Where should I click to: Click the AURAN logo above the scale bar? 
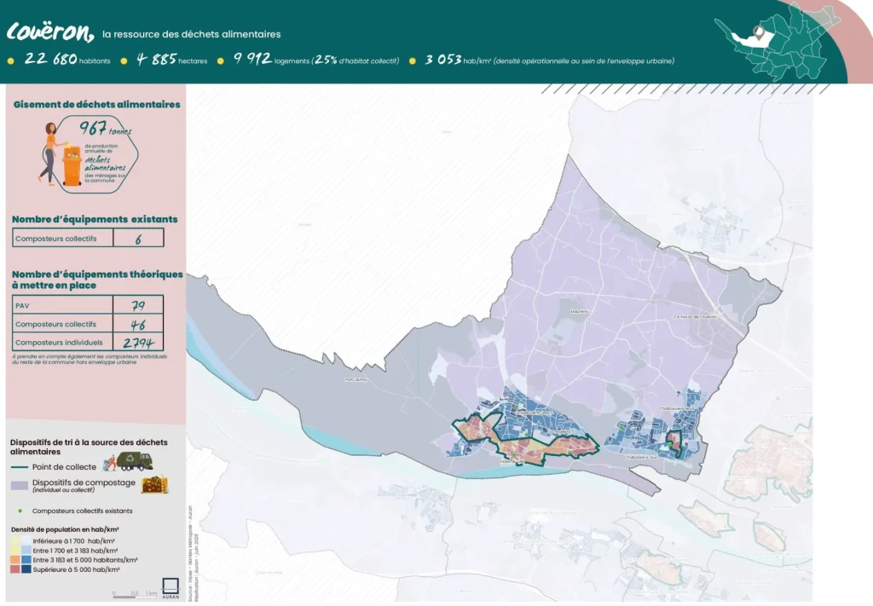click(171, 586)
